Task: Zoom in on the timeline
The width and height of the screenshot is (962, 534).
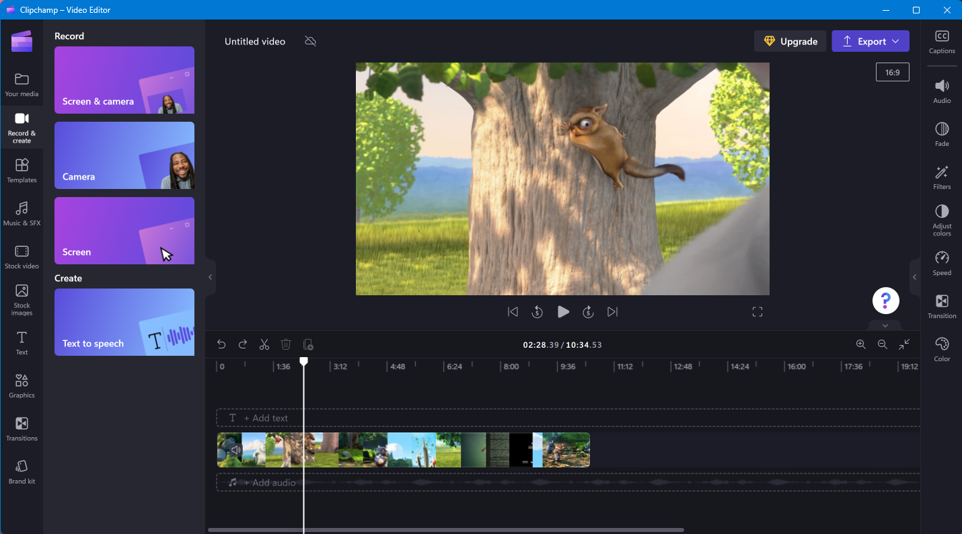Action: click(860, 344)
